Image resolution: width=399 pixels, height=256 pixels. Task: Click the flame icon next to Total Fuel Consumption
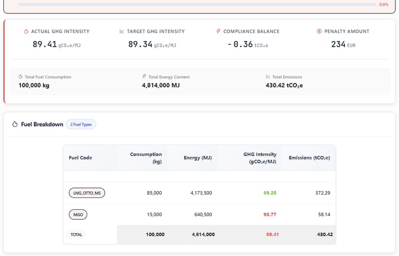21,77
